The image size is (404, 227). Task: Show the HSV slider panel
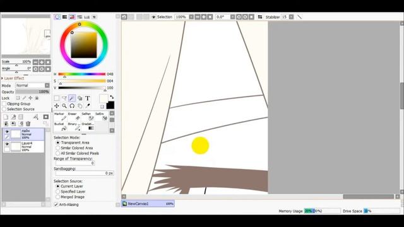[x=72, y=17]
